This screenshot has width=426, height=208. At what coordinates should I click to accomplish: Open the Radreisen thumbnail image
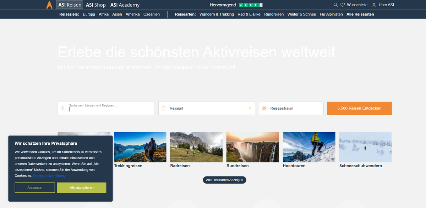196,147
